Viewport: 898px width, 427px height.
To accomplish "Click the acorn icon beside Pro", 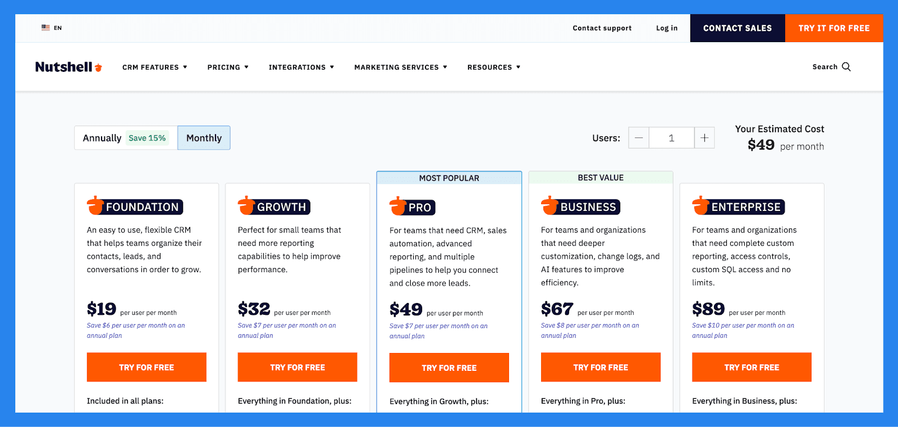I will pos(397,206).
